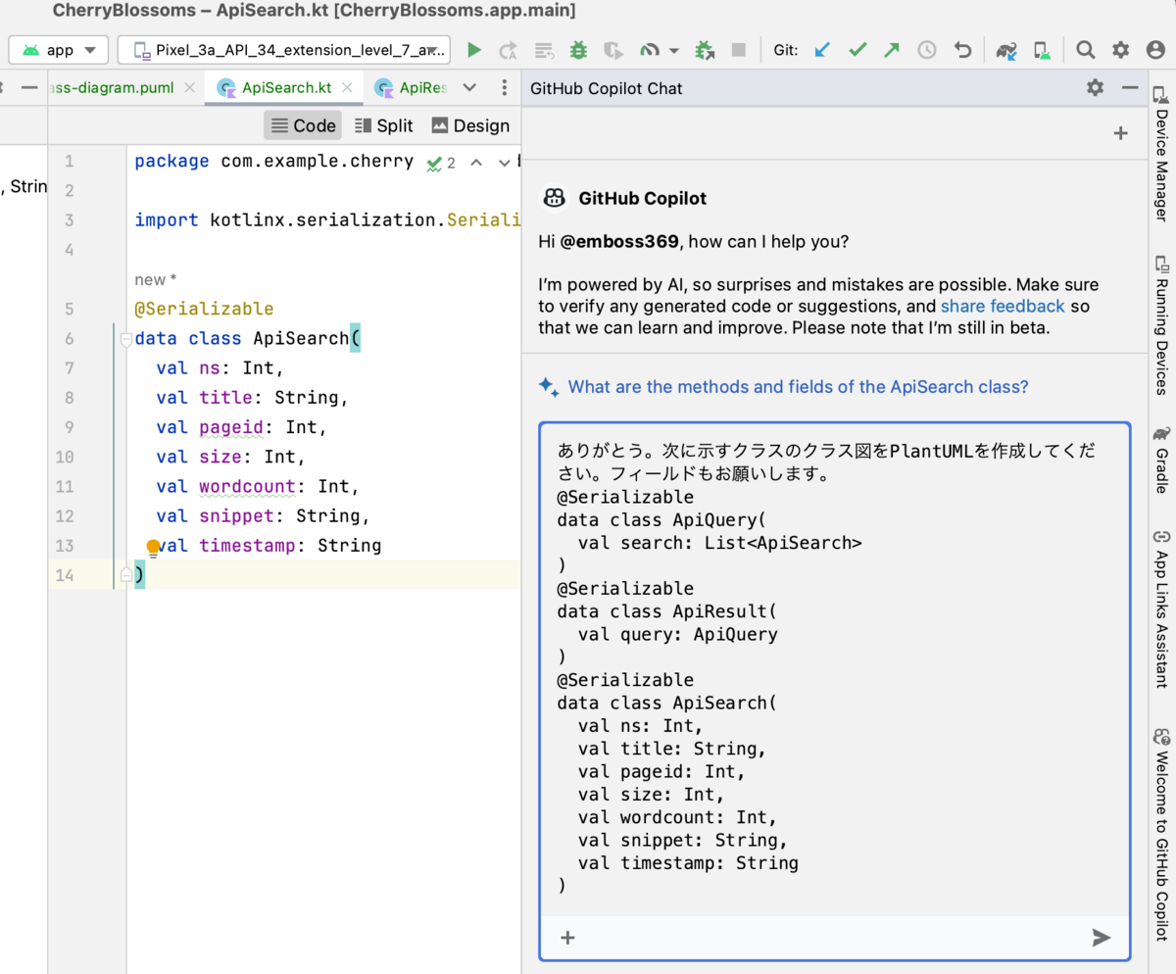The height and width of the screenshot is (974, 1176).
Task: Click 'val timestamp: String' in editor
Action: coord(269,546)
